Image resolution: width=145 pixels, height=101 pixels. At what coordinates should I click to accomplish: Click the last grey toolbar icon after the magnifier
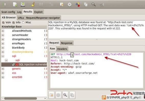[102, 4]
